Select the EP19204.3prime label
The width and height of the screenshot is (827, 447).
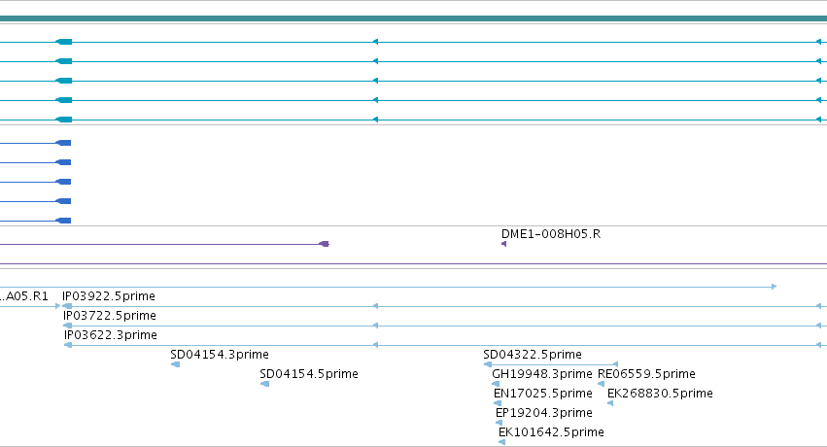click(544, 413)
